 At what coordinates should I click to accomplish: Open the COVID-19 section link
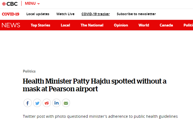(x=11, y=14)
